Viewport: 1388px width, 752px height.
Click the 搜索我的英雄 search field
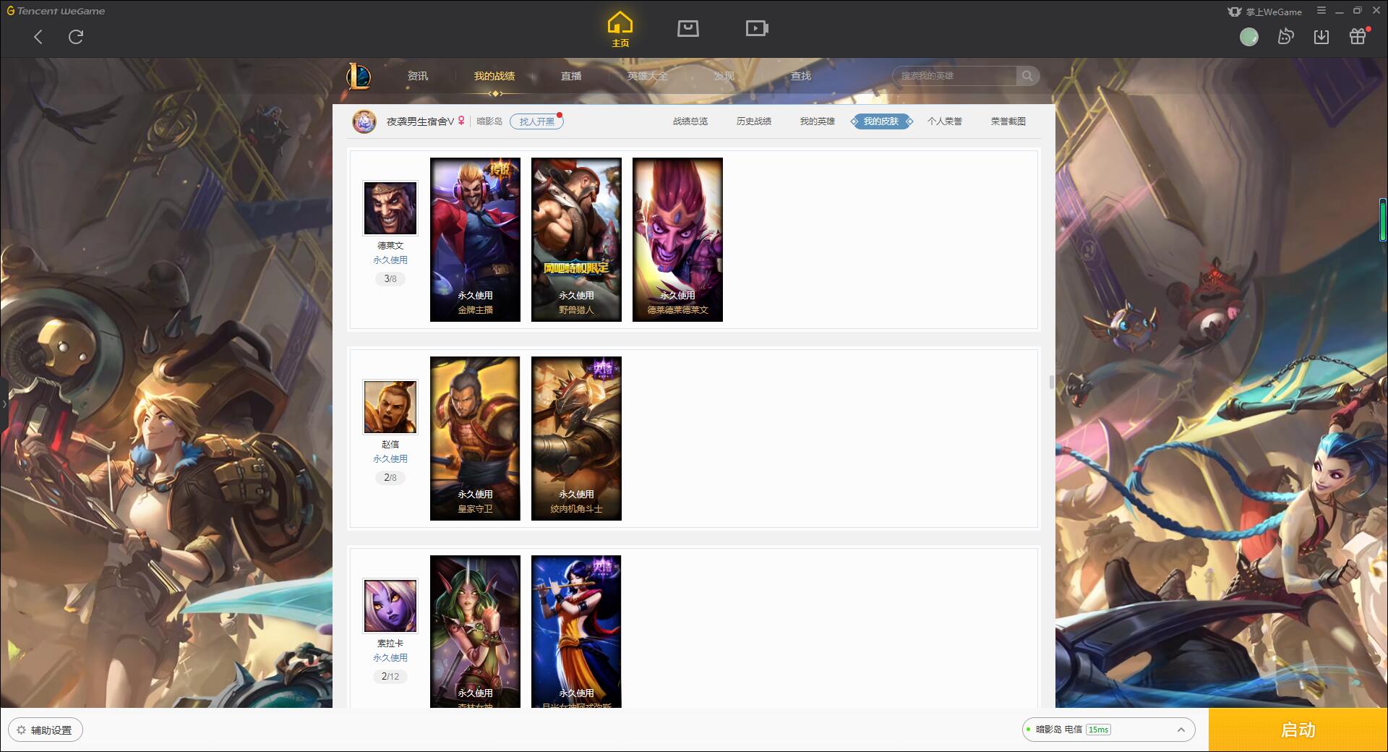(954, 76)
